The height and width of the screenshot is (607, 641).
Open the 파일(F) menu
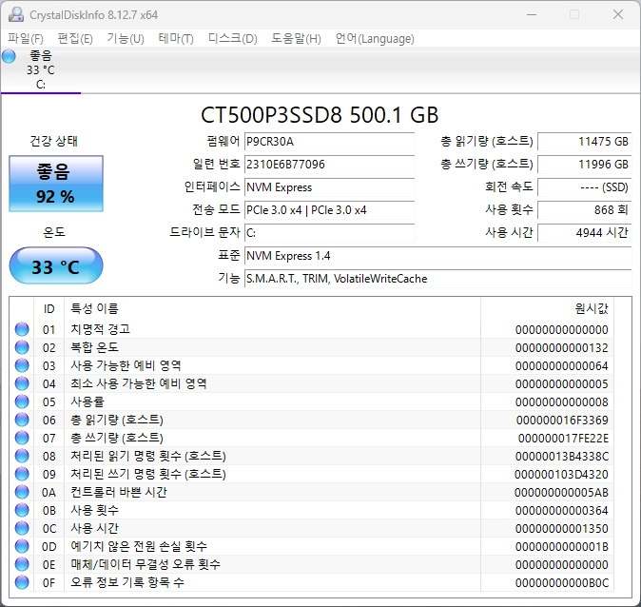click(26, 39)
